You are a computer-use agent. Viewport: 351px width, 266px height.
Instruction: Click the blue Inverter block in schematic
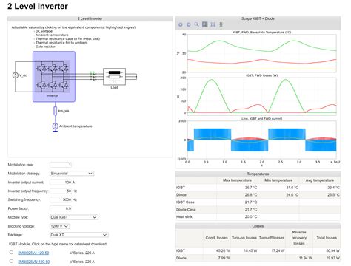tap(54, 77)
